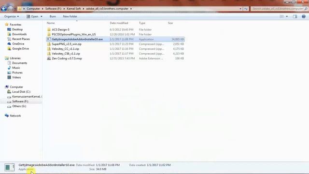Click the SuperPNG zip file icon
This screenshot has width=309, height=174.
49,44
